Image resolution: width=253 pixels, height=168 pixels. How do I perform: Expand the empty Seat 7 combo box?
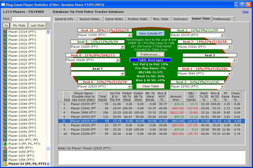pos(122,74)
